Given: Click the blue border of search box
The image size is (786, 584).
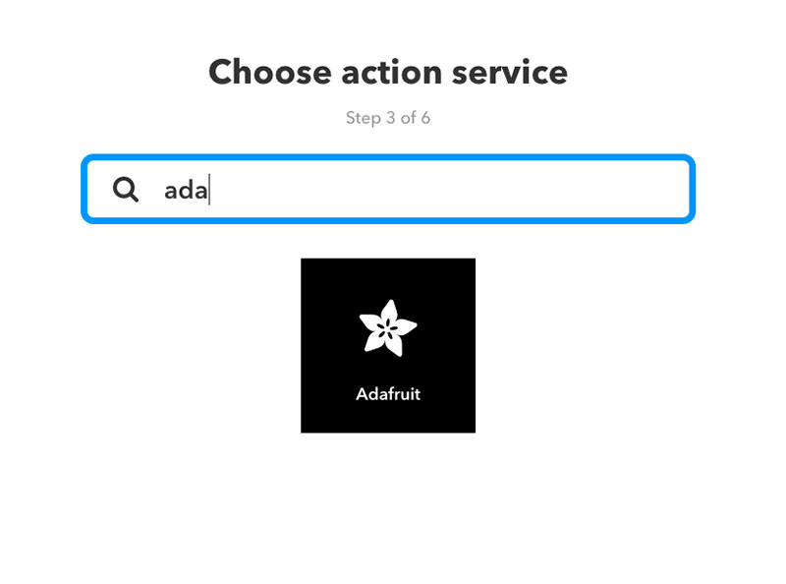Looking at the screenshot, I should (x=388, y=157).
